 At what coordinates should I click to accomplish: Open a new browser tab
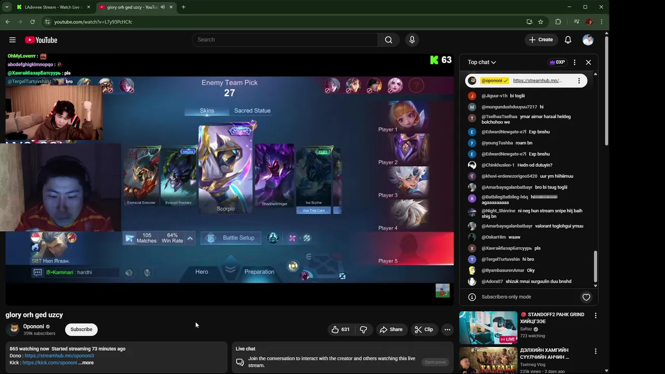183,7
